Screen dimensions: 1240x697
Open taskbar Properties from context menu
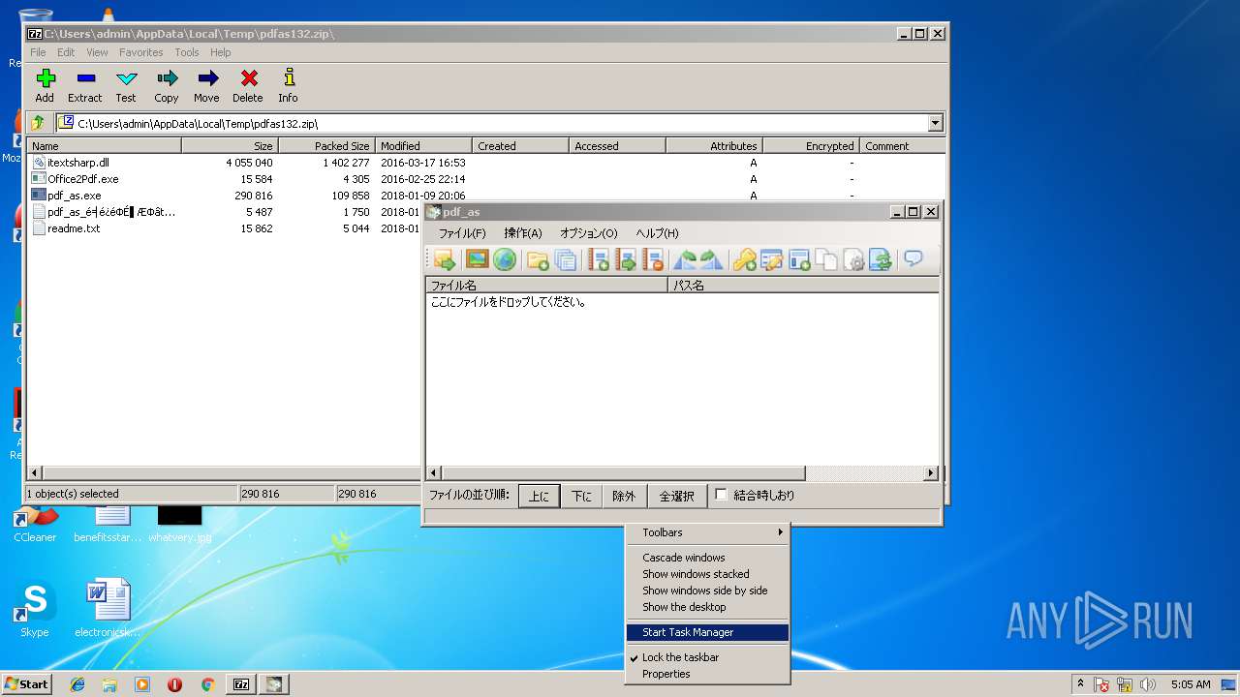pyautogui.click(x=708, y=674)
